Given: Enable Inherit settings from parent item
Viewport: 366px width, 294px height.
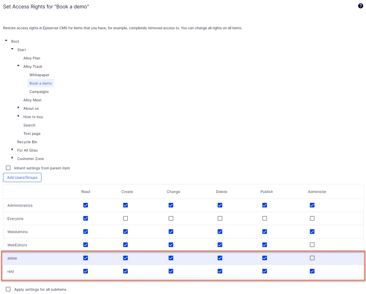Looking at the screenshot, I should pos(8,168).
